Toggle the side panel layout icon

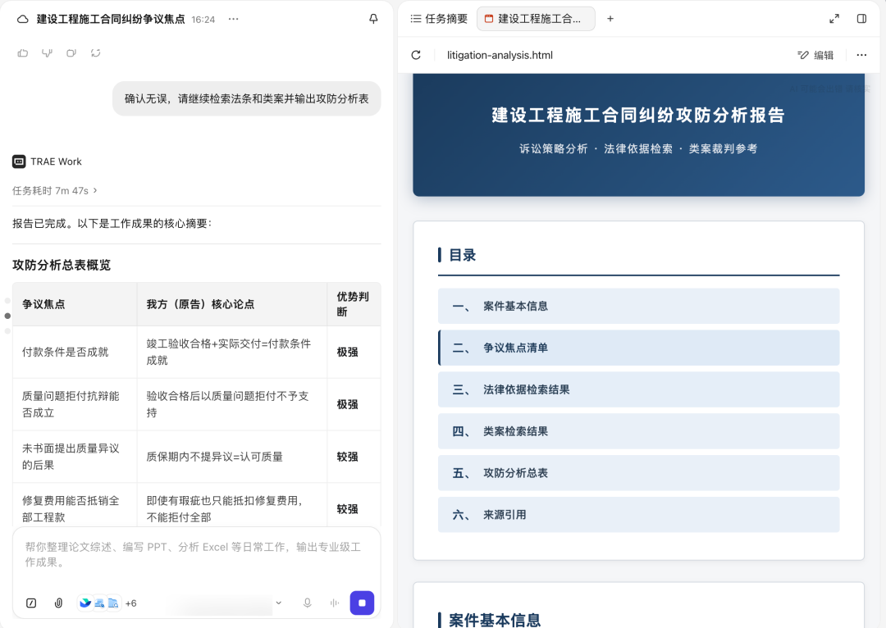tap(861, 19)
